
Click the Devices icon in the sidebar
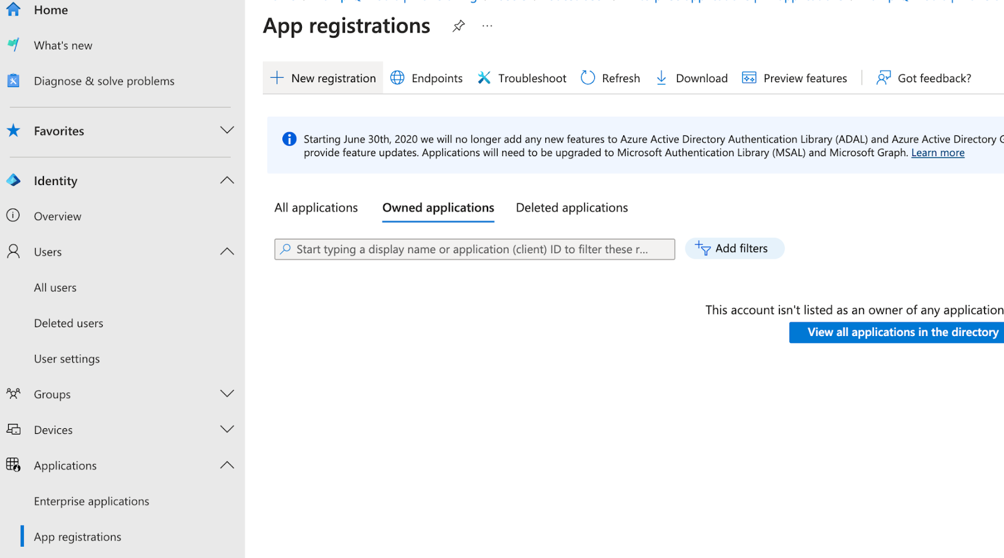(x=13, y=429)
